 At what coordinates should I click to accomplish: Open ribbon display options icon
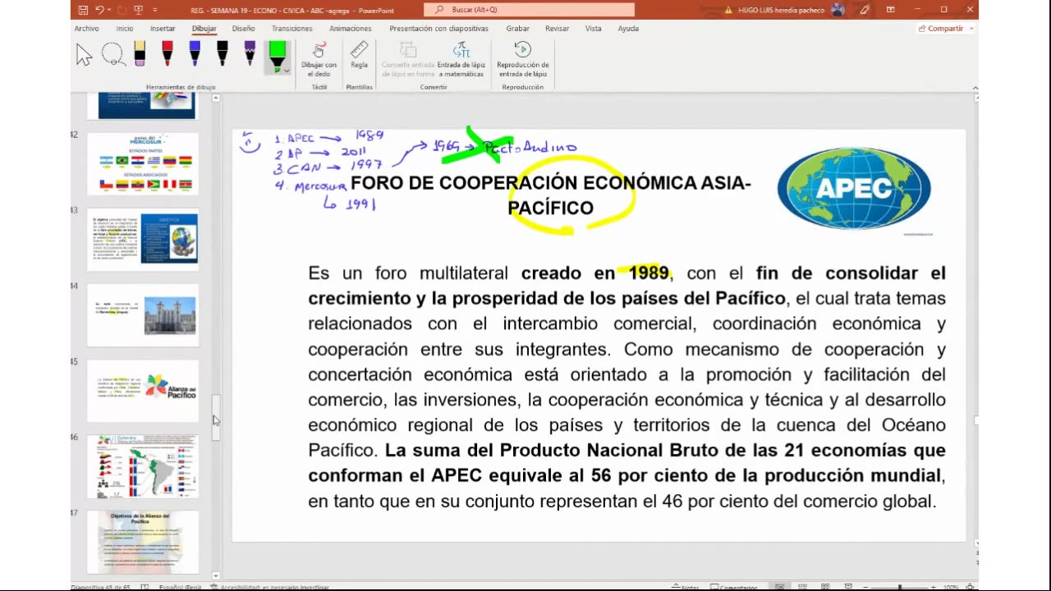click(890, 10)
